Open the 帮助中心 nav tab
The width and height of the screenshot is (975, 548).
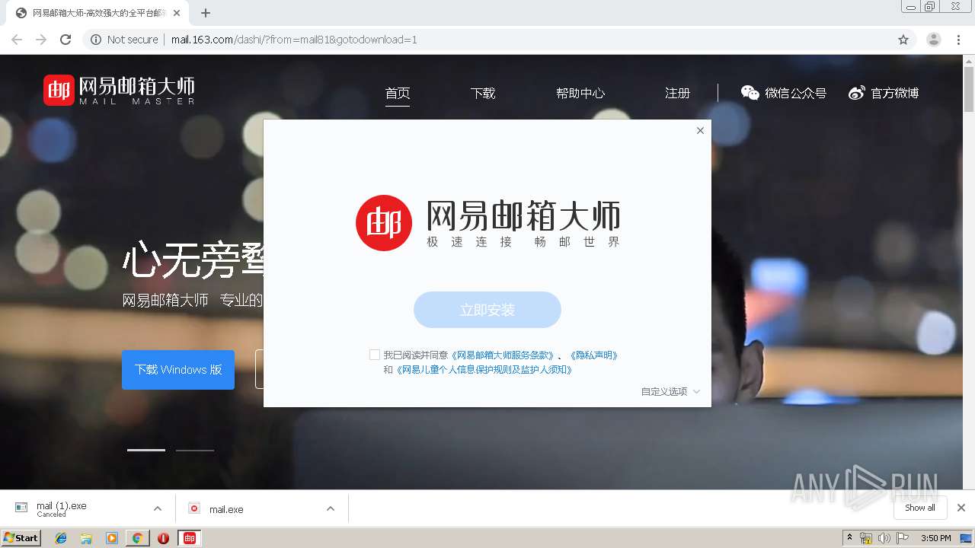point(580,93)
